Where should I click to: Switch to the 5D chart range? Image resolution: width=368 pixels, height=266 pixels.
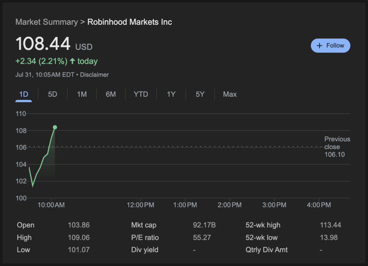[53, 95]
